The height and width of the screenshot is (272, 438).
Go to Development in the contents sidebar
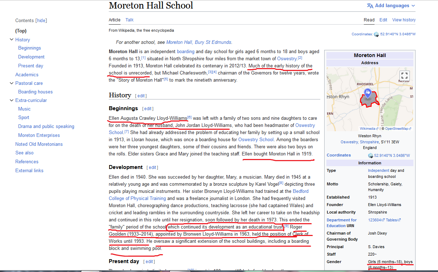coord(31,57)
